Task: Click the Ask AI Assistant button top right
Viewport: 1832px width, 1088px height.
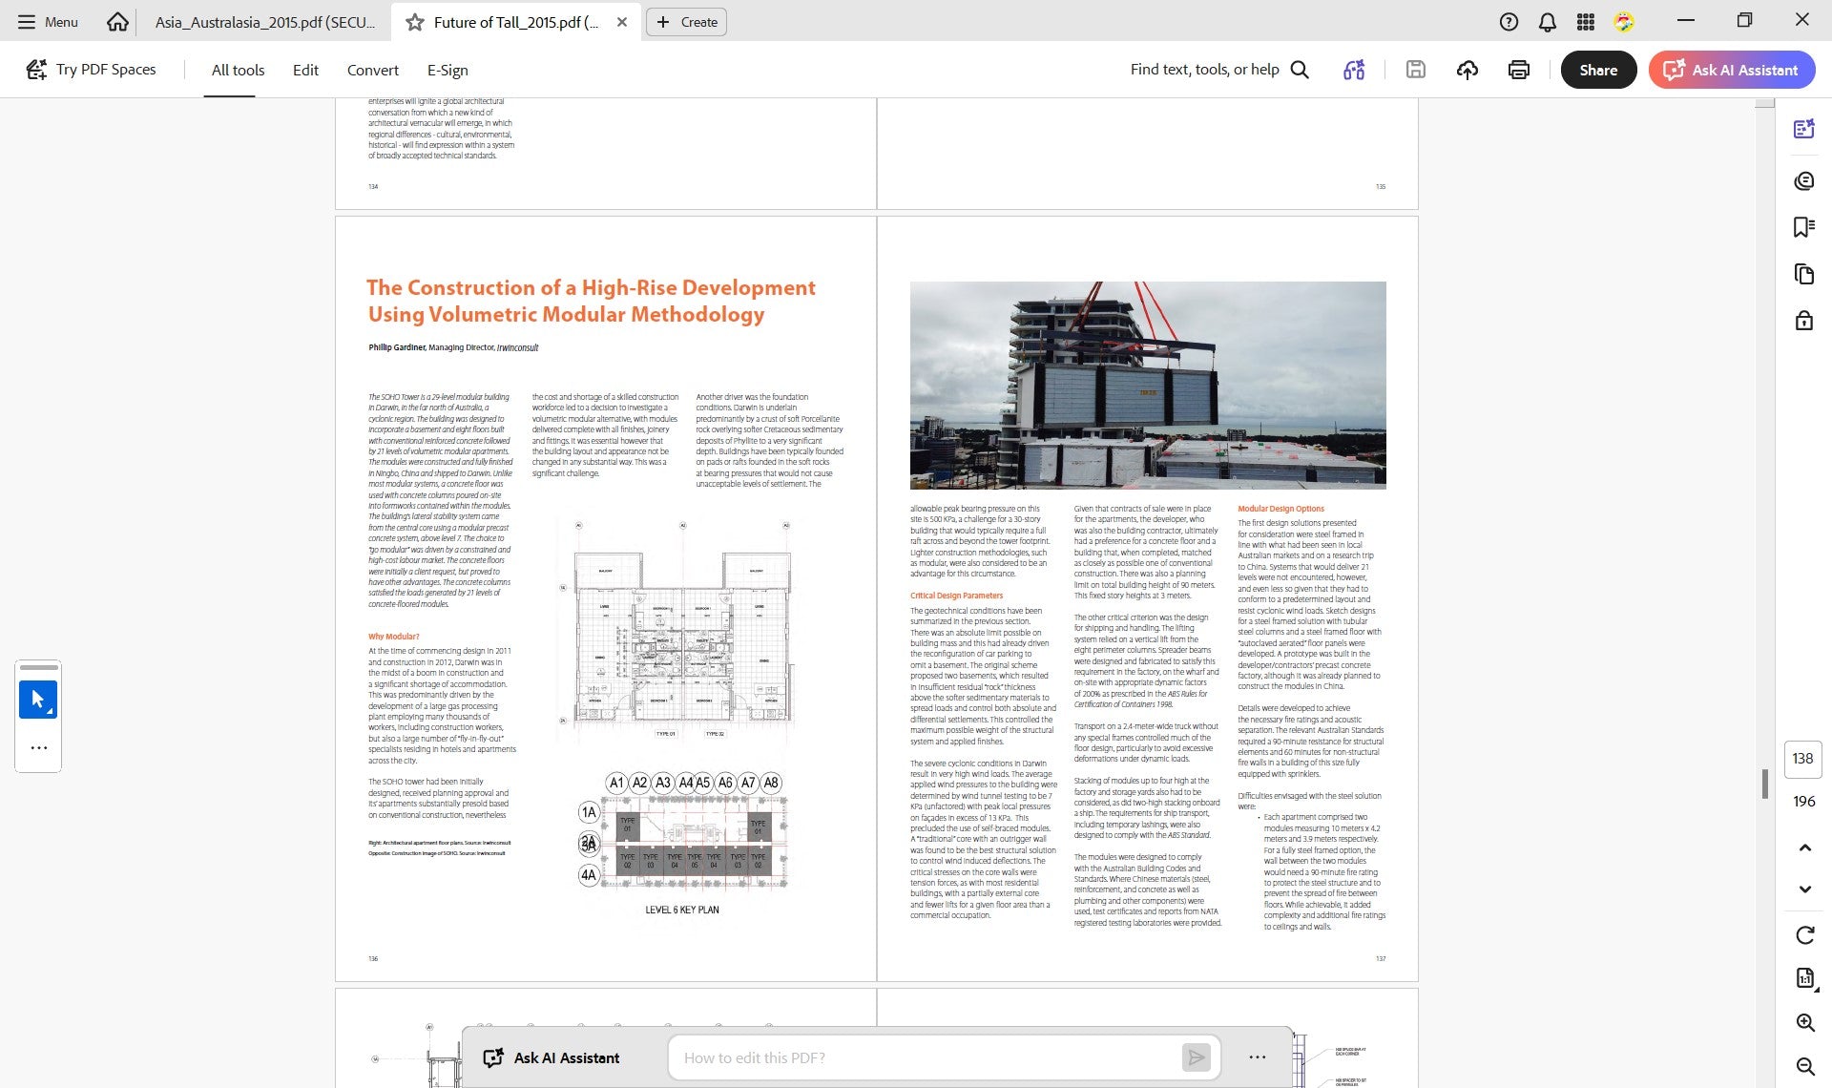Action: [x=1732, y=70]
